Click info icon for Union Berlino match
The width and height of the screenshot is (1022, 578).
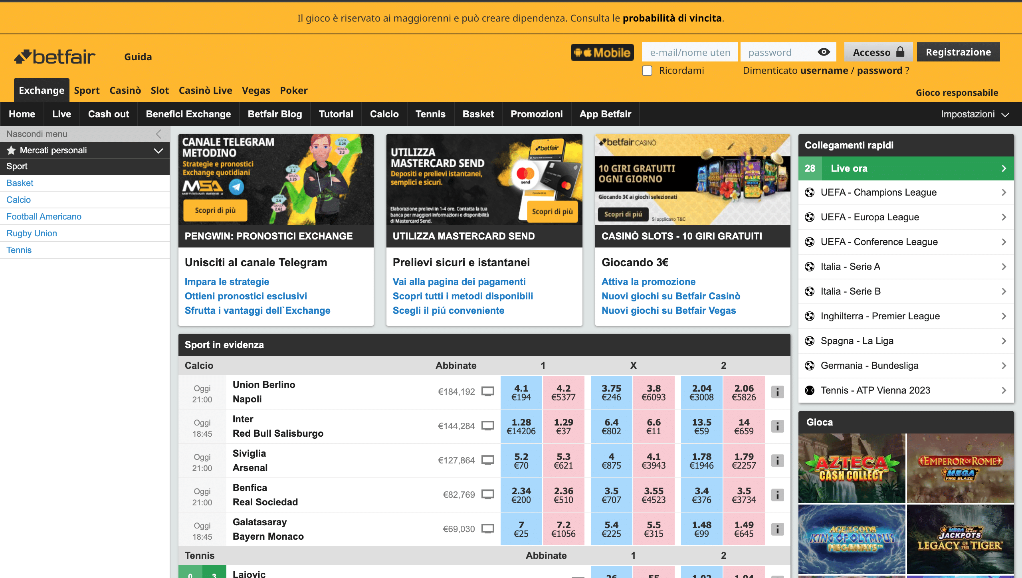tap(777, 392)
